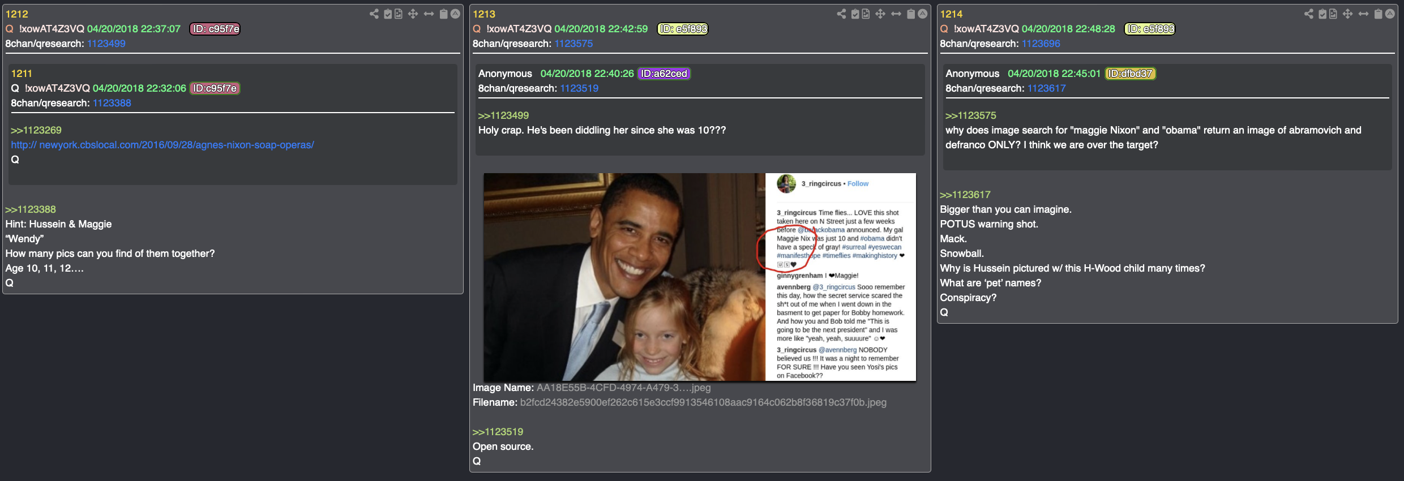Image resolution: width=1404 pixels, height=481 pixels.
Task: Click the purple ID:a62ced badge
Action: (664, 74)
